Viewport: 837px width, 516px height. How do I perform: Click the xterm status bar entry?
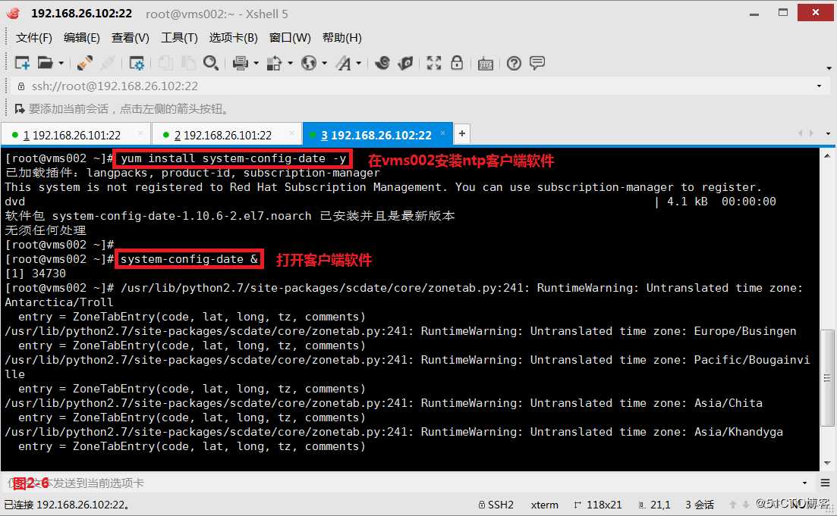click(545, 505)
